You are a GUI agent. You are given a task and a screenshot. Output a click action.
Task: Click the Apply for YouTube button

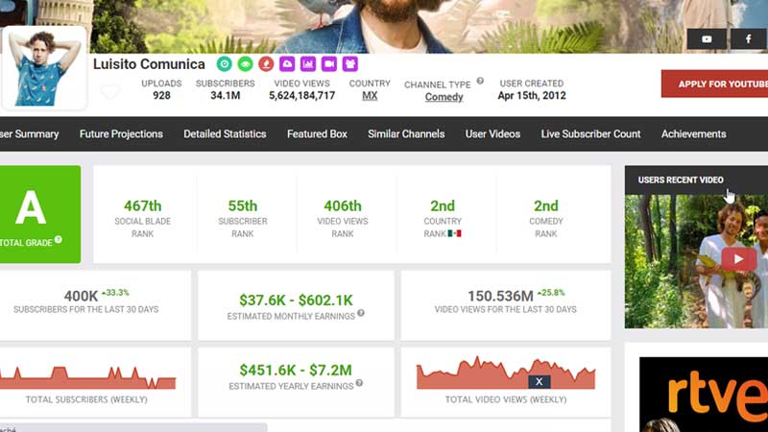tap(714, 84)
